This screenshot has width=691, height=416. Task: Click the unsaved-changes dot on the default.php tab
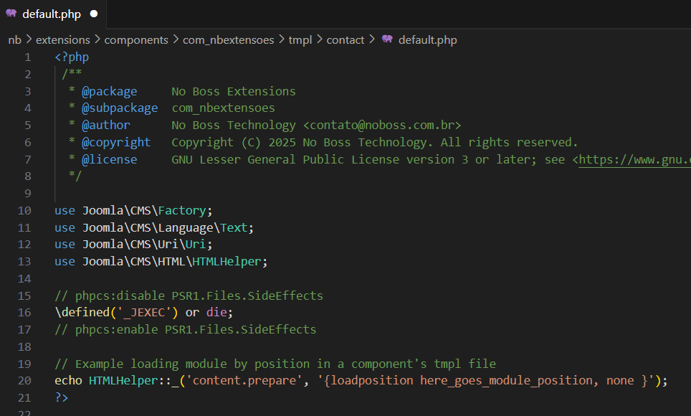coord(94,14)
